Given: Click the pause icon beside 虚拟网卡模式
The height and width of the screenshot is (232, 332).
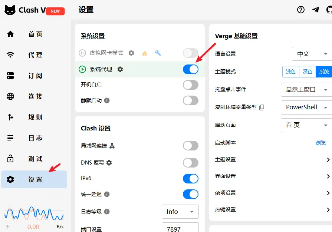Looking at the screenshot, I should tap(82, 53).
